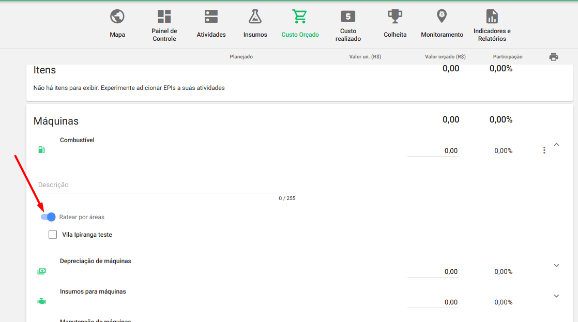578x322 pixels.
Task: Collapse the Combustível row
Action: (x=556, y=145)
